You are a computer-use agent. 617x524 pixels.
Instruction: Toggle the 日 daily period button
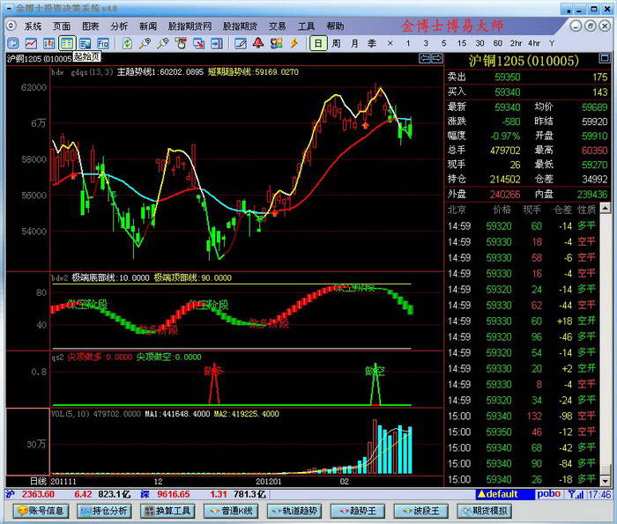pos(318,43)
